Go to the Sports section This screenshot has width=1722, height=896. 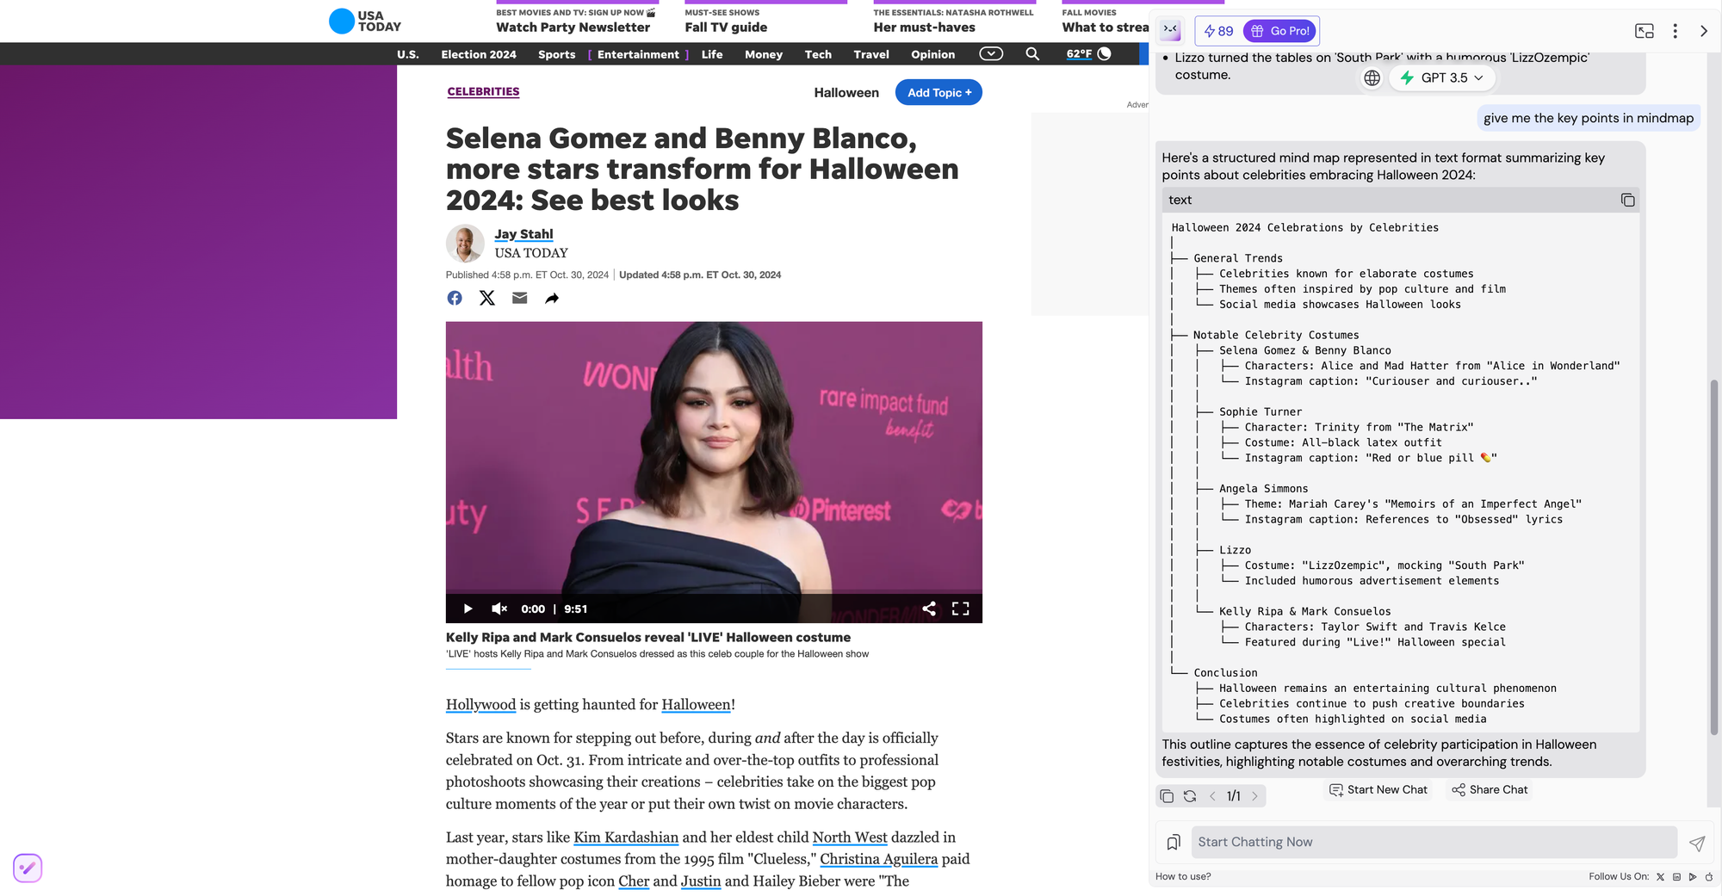557,54
